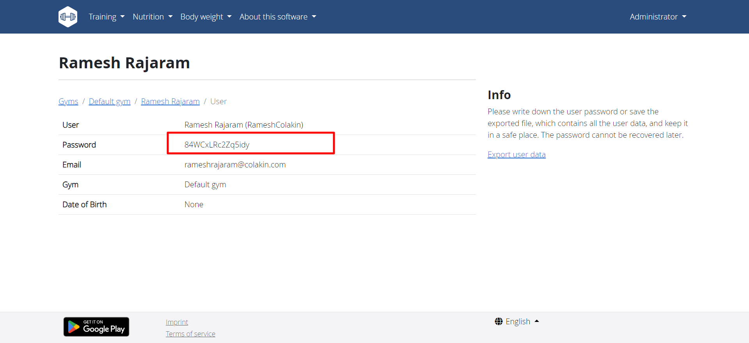Click the Ramesh Rajaram breadcrumb link
Screen dimensions: 749x343
coord(170,101)
